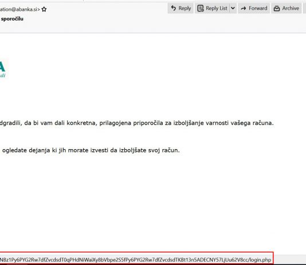Click the status bar URL ending login.php
This screenshot has width=306, height=265.
pos(135,260)
